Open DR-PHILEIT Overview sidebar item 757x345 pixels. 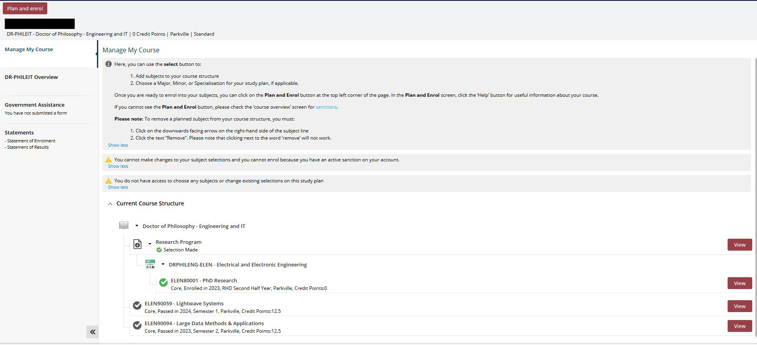(31, 77)
